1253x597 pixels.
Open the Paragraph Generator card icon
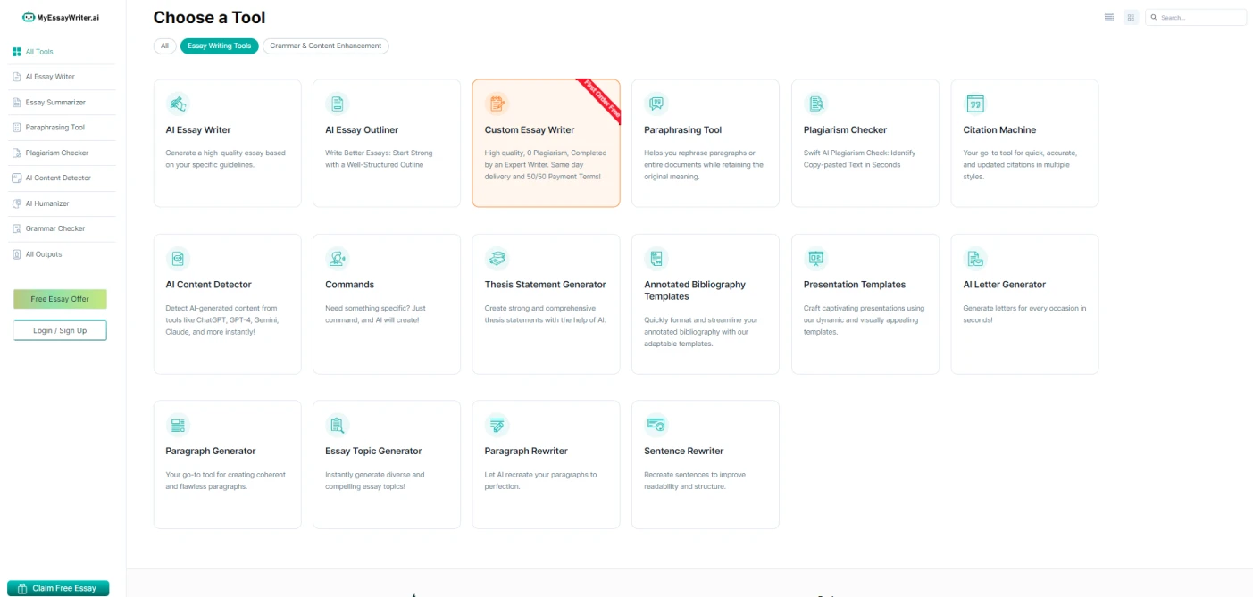click(x=178, y=425)
